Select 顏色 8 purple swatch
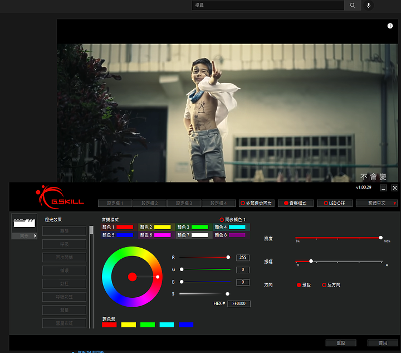 tap(237, 235)
